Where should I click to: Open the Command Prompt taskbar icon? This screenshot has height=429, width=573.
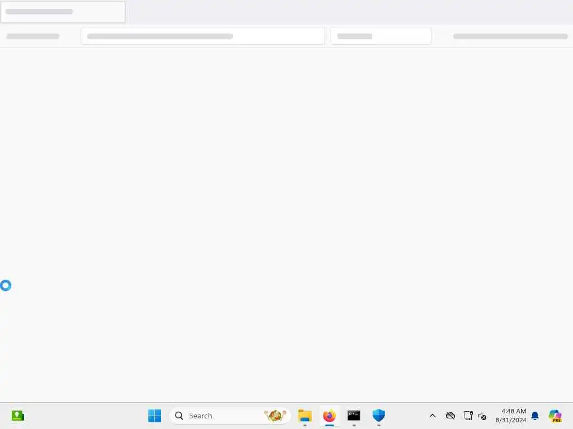(x=354, y=416)
